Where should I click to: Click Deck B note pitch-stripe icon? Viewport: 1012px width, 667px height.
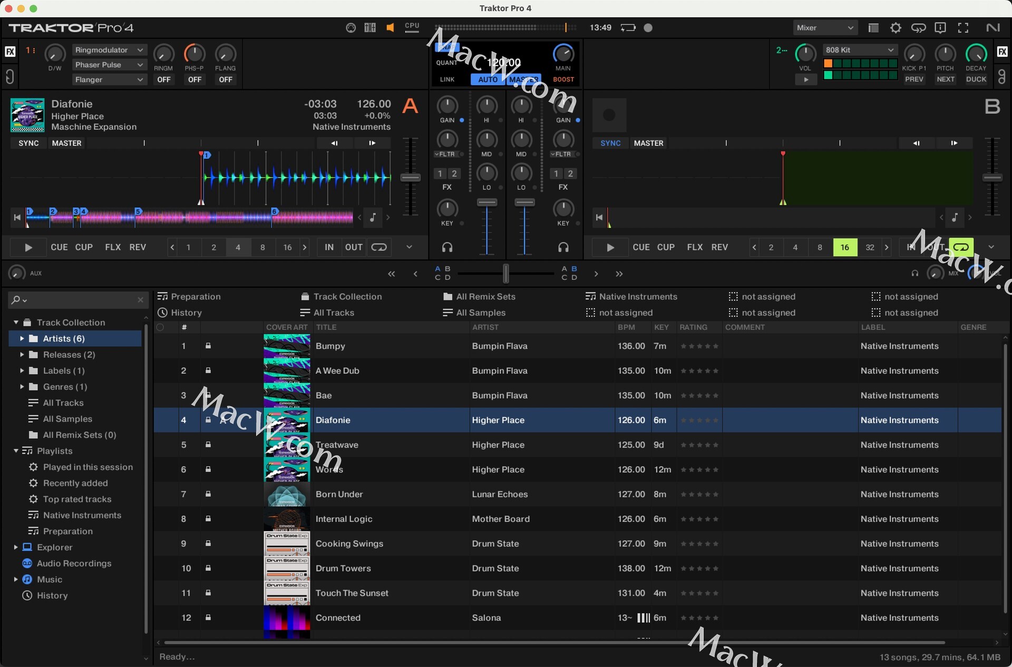tap(955, 217)
